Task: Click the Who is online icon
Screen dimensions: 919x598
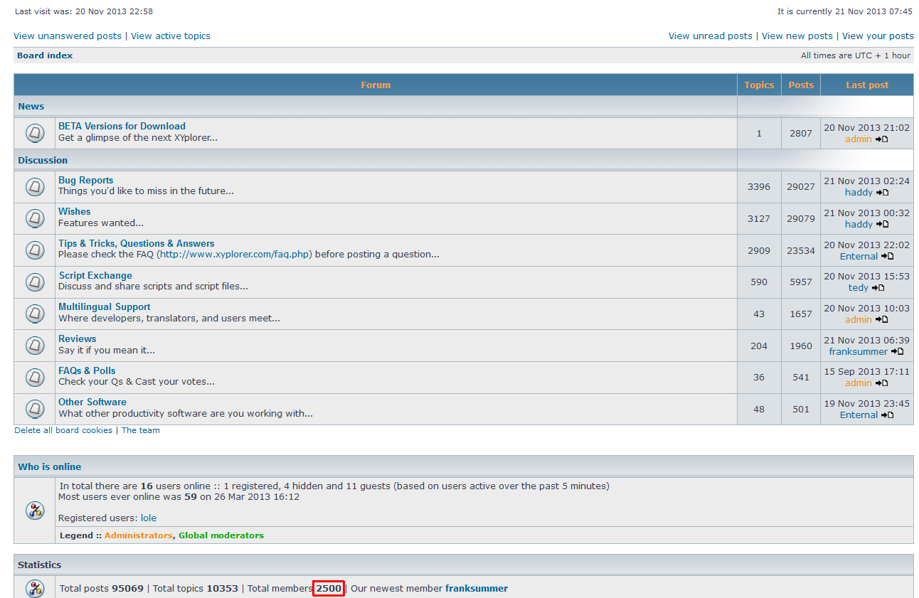Action: pyautogui.click(x=35, y=510)
